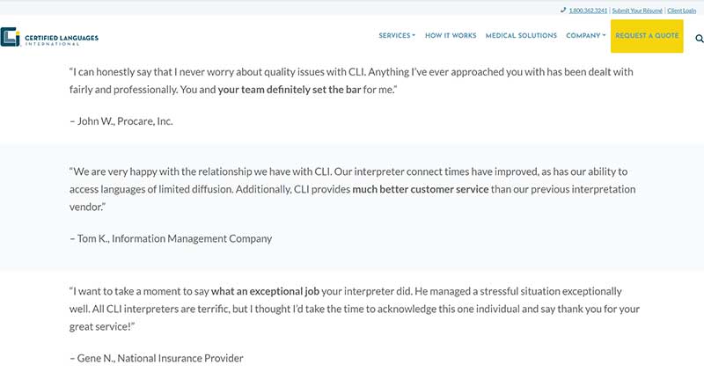Open the Company menu item
The height and width of the screenshot is (379, 704).
583,36
